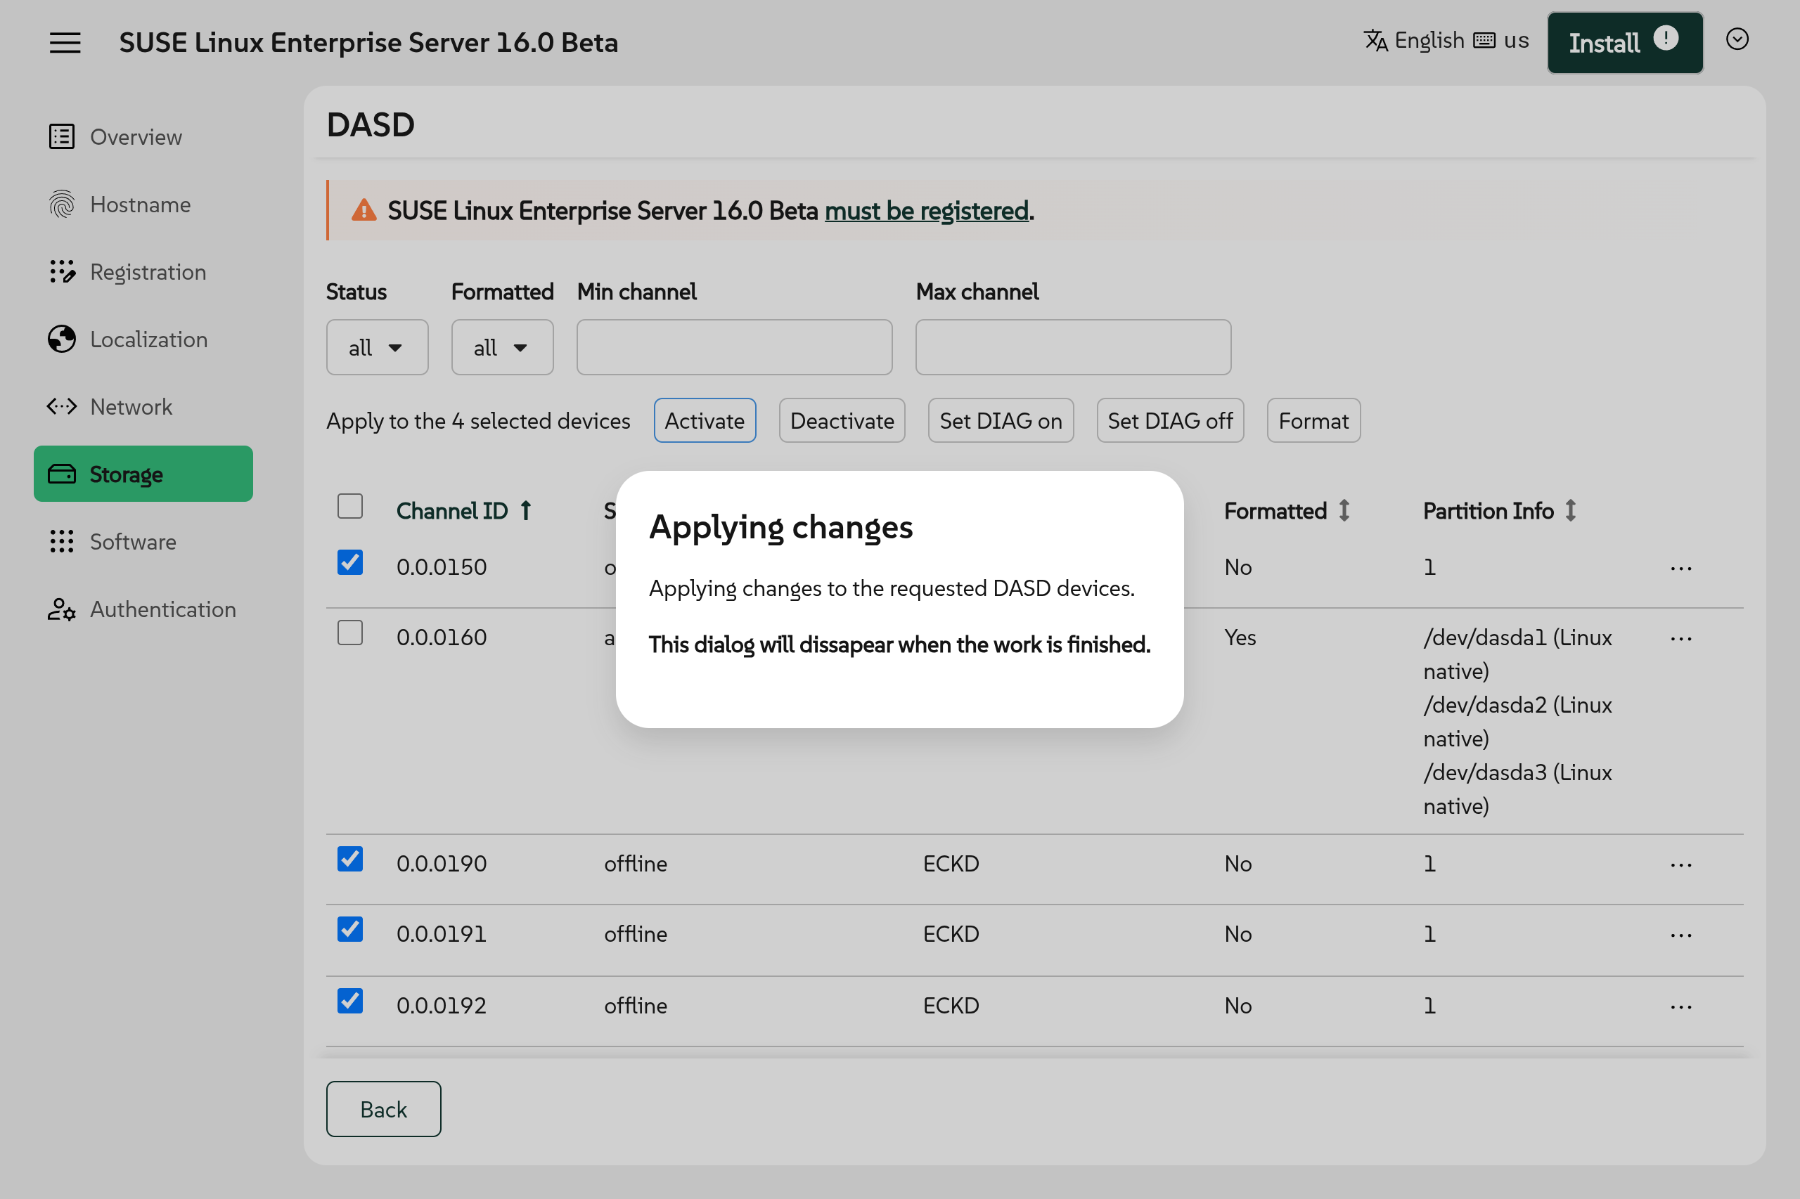
Task: Select the Authentication user icon
Action: click(62, 609)
